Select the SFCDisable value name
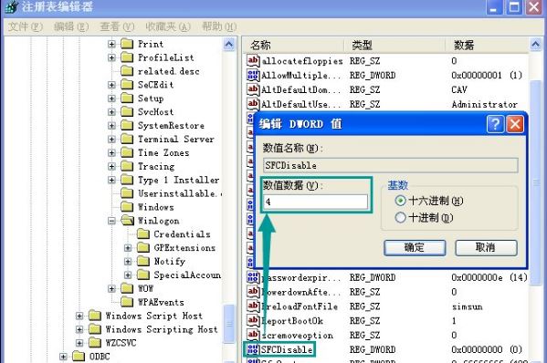This screenshot has width=547, height=363. 287,349
